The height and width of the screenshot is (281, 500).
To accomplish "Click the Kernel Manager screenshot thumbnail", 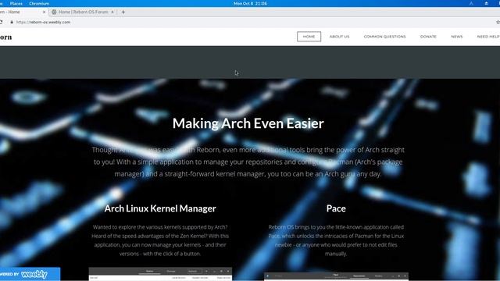I will (160, 274).
